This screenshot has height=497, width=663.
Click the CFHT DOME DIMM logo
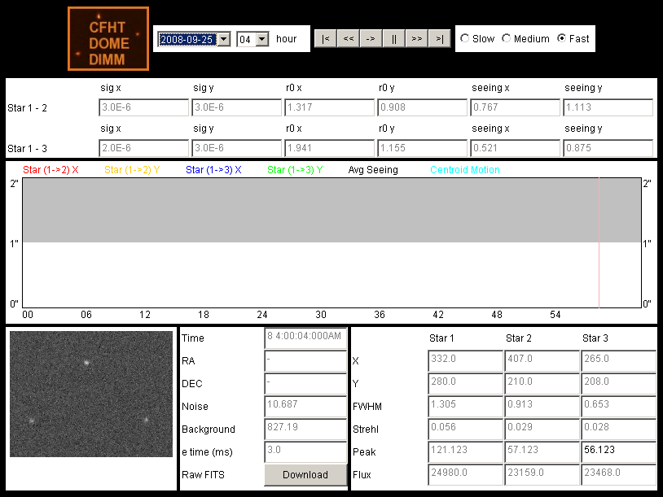tap(108, 39)
